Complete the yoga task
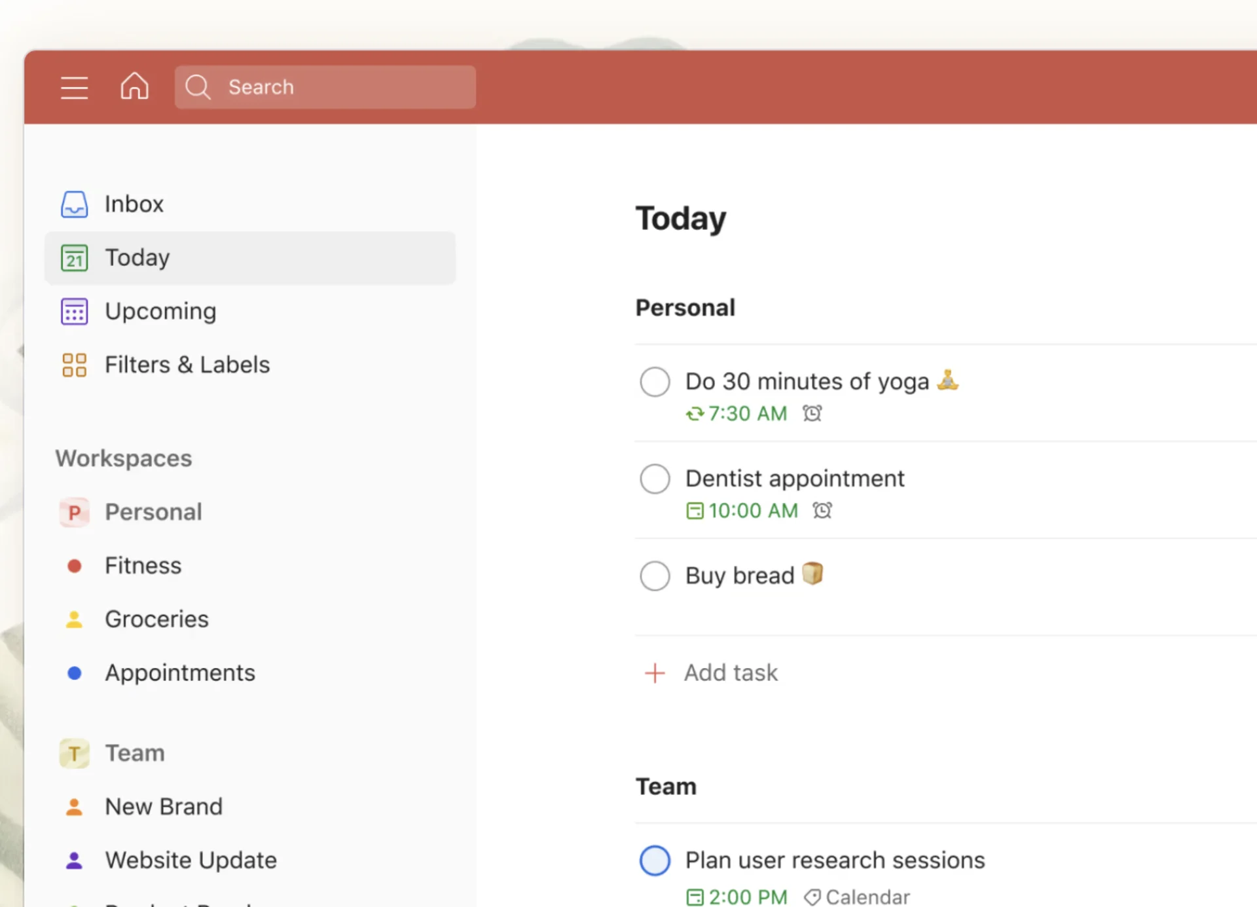1257x907 pixels. (x=654, y=381)
